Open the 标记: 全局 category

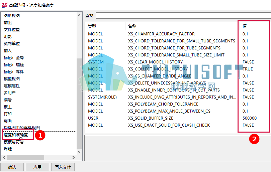click(14, 58)
